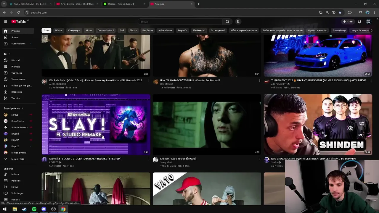Expand the Suscripciones heading chevron

click(x=22, y=109)
